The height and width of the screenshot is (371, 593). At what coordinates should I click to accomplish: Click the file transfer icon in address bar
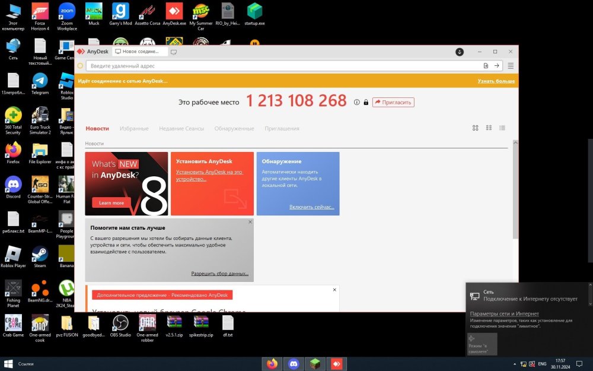coord(486,66)
